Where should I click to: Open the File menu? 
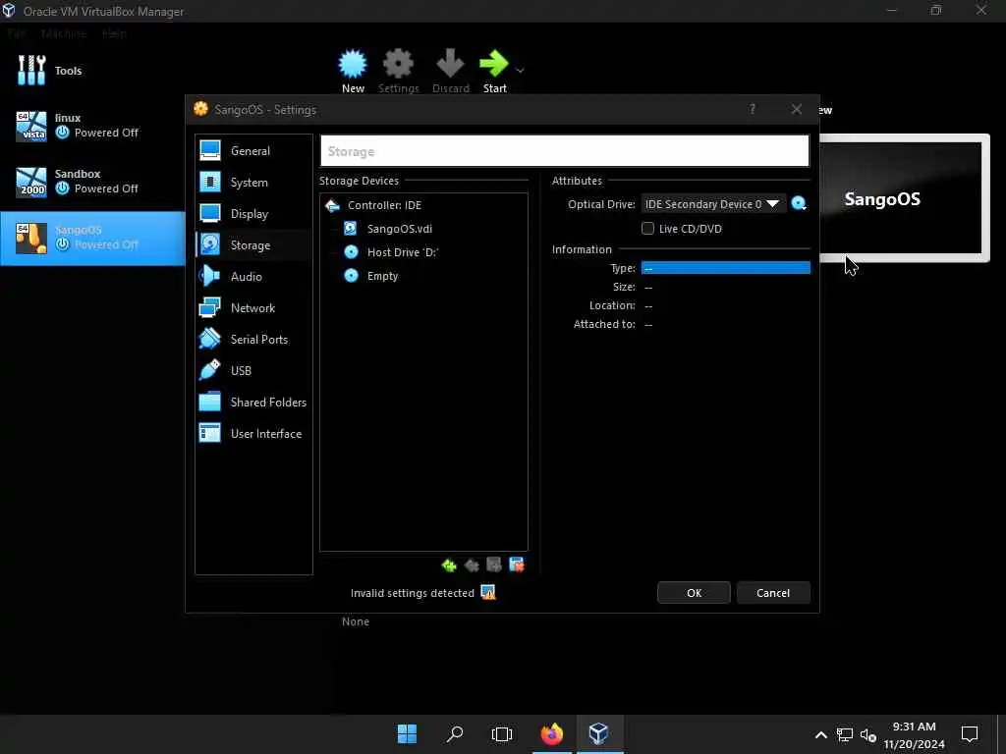(17, 33)
